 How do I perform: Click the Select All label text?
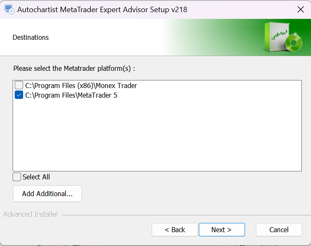tap(36, 177)
